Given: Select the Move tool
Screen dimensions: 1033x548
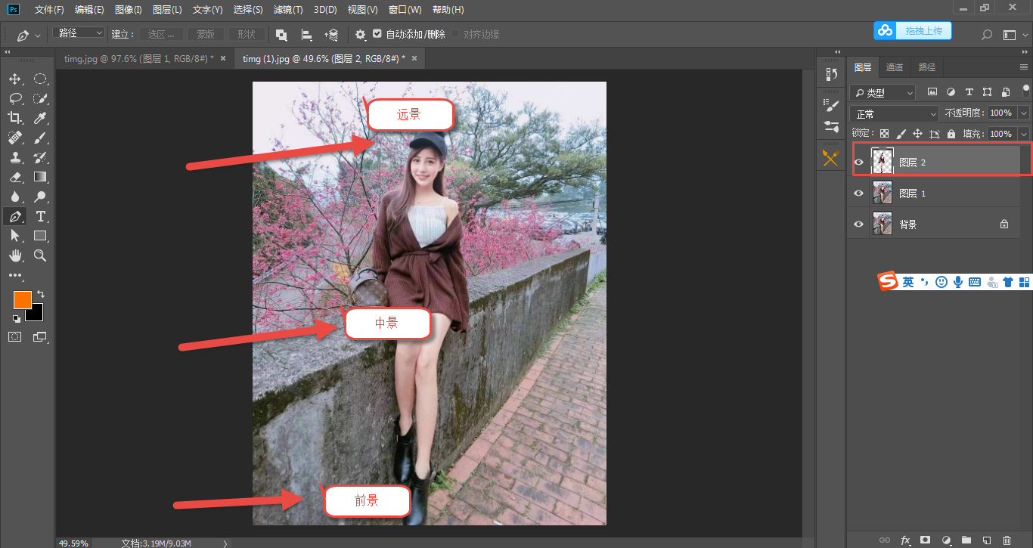Looking at the screenshot, I should [14, 79].
